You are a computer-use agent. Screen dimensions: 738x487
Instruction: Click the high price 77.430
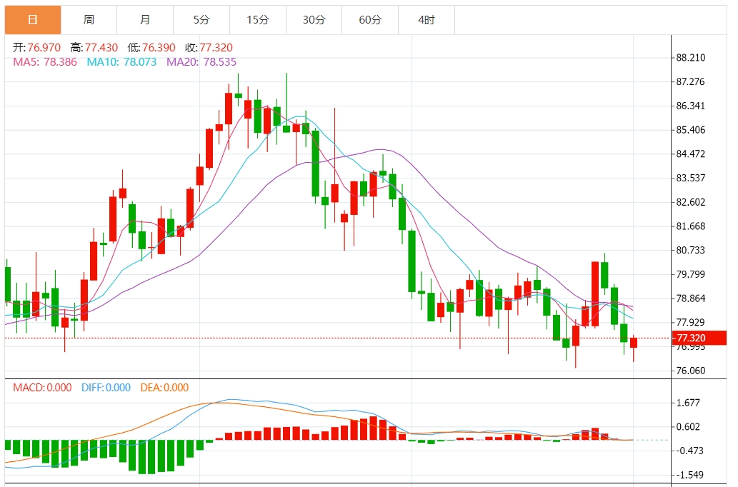tap(101, 48)
